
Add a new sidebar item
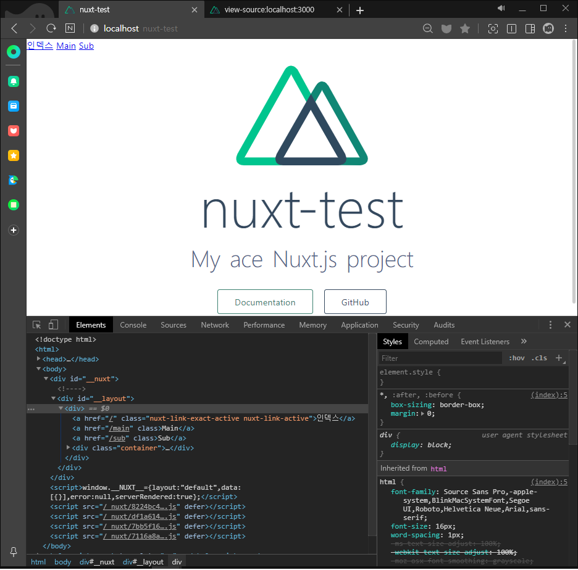click(14, 230)
